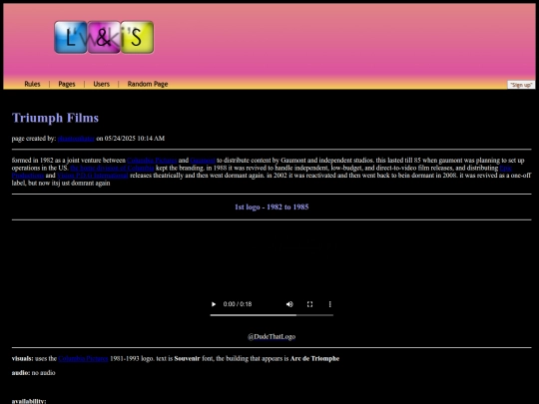
Task: Go to the Pages section
Action: [x=67, y=84]
